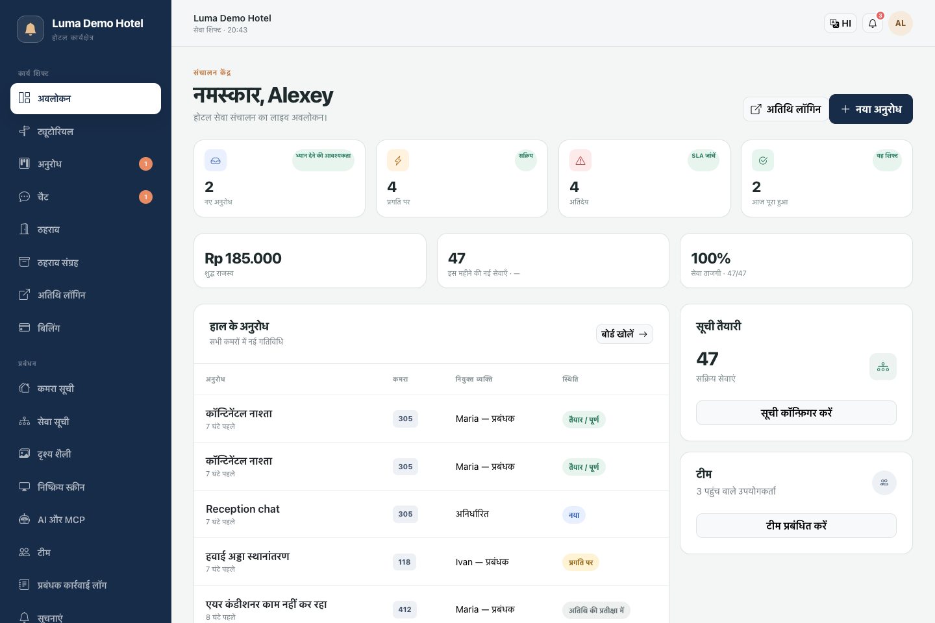Click the 100% सेवा ताजगी card
The width and height of the screenshot is (935, 623).
[796, 260]
